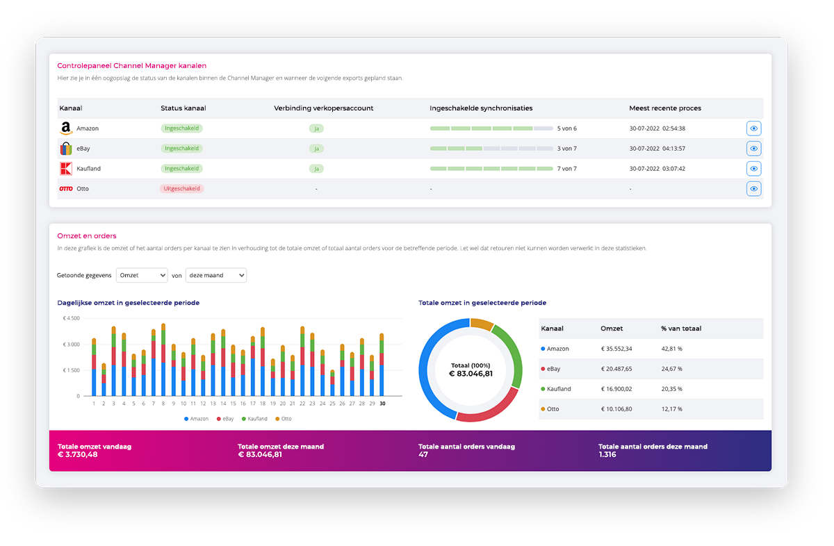The image size is (834, 546).
Task: Click the 'Totale aantal orders deze maand' value 1.316
Action: (607, 454)
